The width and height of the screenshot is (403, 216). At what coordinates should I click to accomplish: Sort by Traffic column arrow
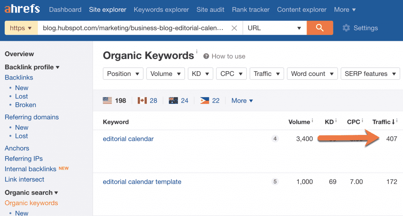click(x=393, y=122)
